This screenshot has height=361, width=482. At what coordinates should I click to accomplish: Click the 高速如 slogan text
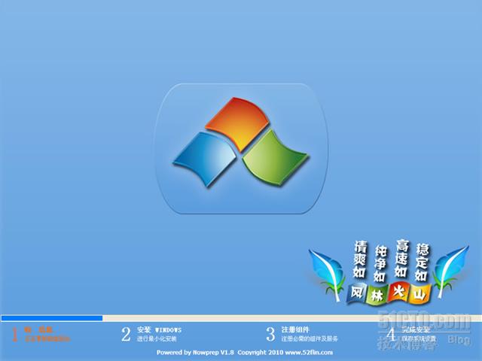click(x=401, y=258)
